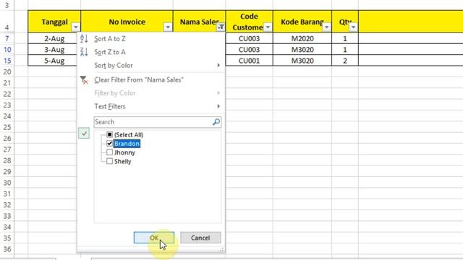The width and height of the screenshot is (463, 260).
Task: Select row header 20
Action: 7,71
